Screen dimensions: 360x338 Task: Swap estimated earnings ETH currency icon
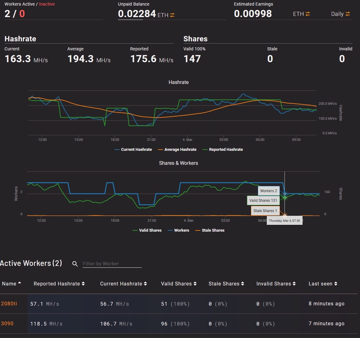(308, 14)
